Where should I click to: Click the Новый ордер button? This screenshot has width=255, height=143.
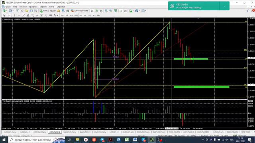point(48,11)
